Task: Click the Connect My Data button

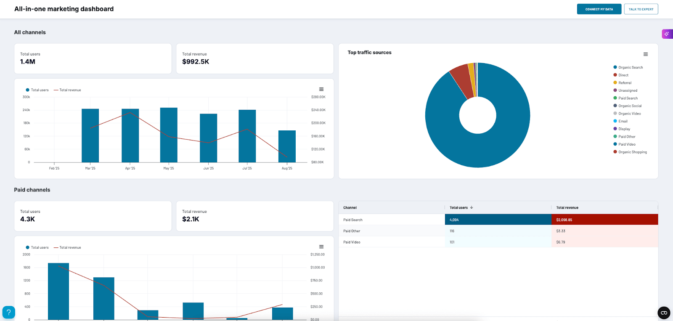Action: [599, 9]
